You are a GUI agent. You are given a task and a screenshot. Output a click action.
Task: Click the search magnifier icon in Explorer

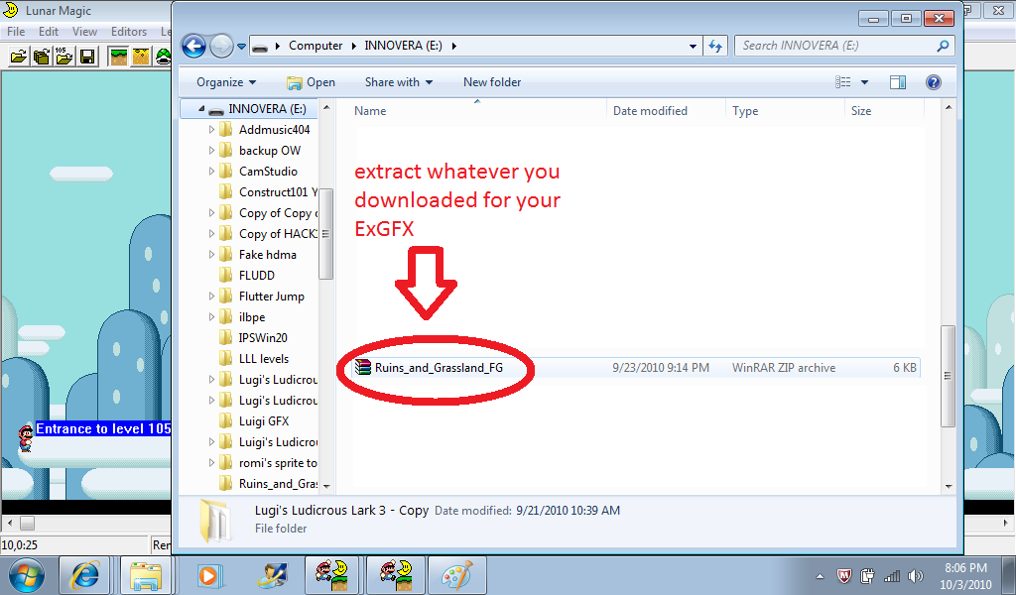click(943, 46)
